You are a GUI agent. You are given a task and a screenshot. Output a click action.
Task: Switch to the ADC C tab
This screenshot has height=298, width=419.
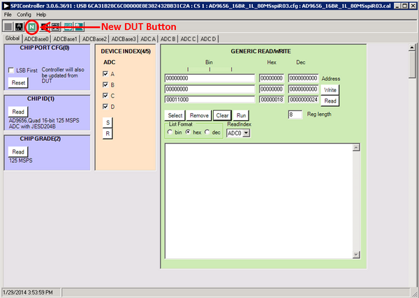point(188,39)
